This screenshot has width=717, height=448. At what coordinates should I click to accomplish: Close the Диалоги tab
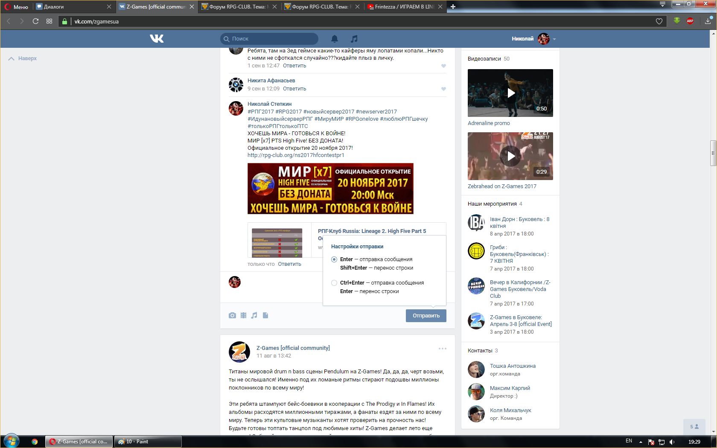[109, 7]
